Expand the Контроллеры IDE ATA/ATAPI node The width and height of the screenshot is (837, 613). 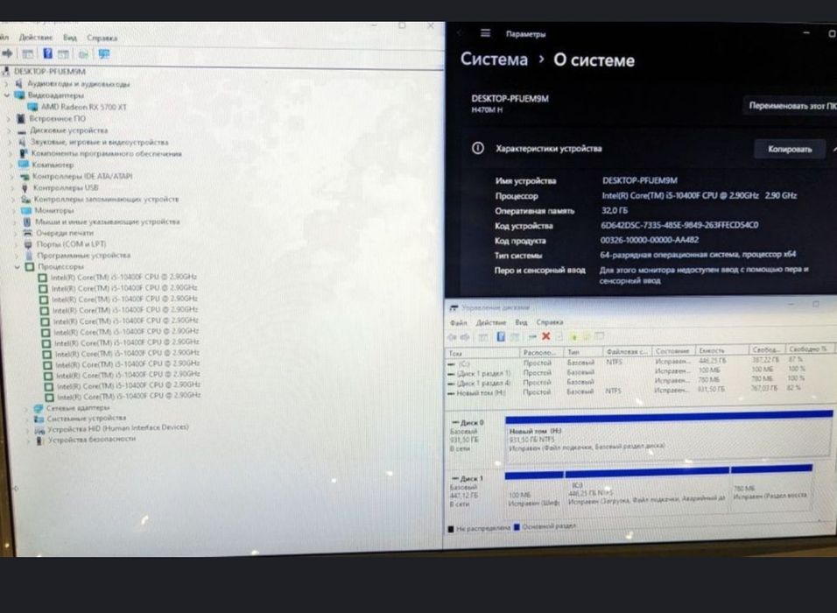coord(12,176)
